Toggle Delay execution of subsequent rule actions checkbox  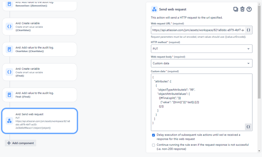pyautogui.click(x=153, y=135)
